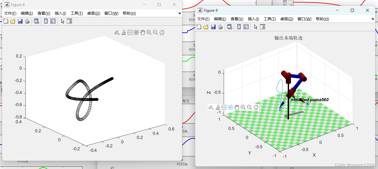Open 工具(T) menu in Figure 9
This screenshot has width=378, height=169.
pos(270,19)
